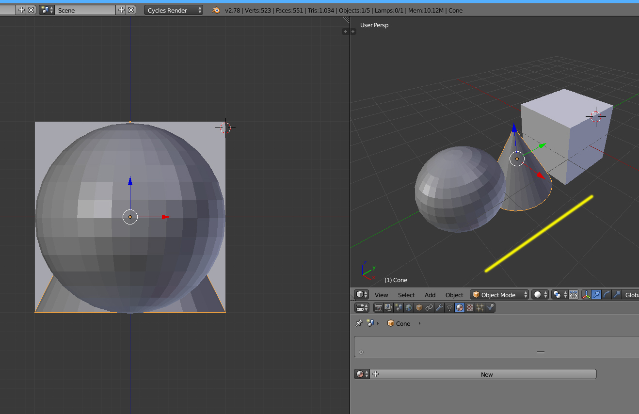Image resolution: width=639 pixels, height=414 pixels.
Task: Open the Object Mode dropdown
Action: 500,295
